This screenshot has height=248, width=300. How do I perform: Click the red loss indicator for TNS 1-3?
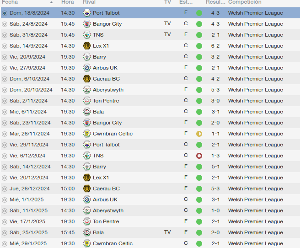(x=199, y=156)
